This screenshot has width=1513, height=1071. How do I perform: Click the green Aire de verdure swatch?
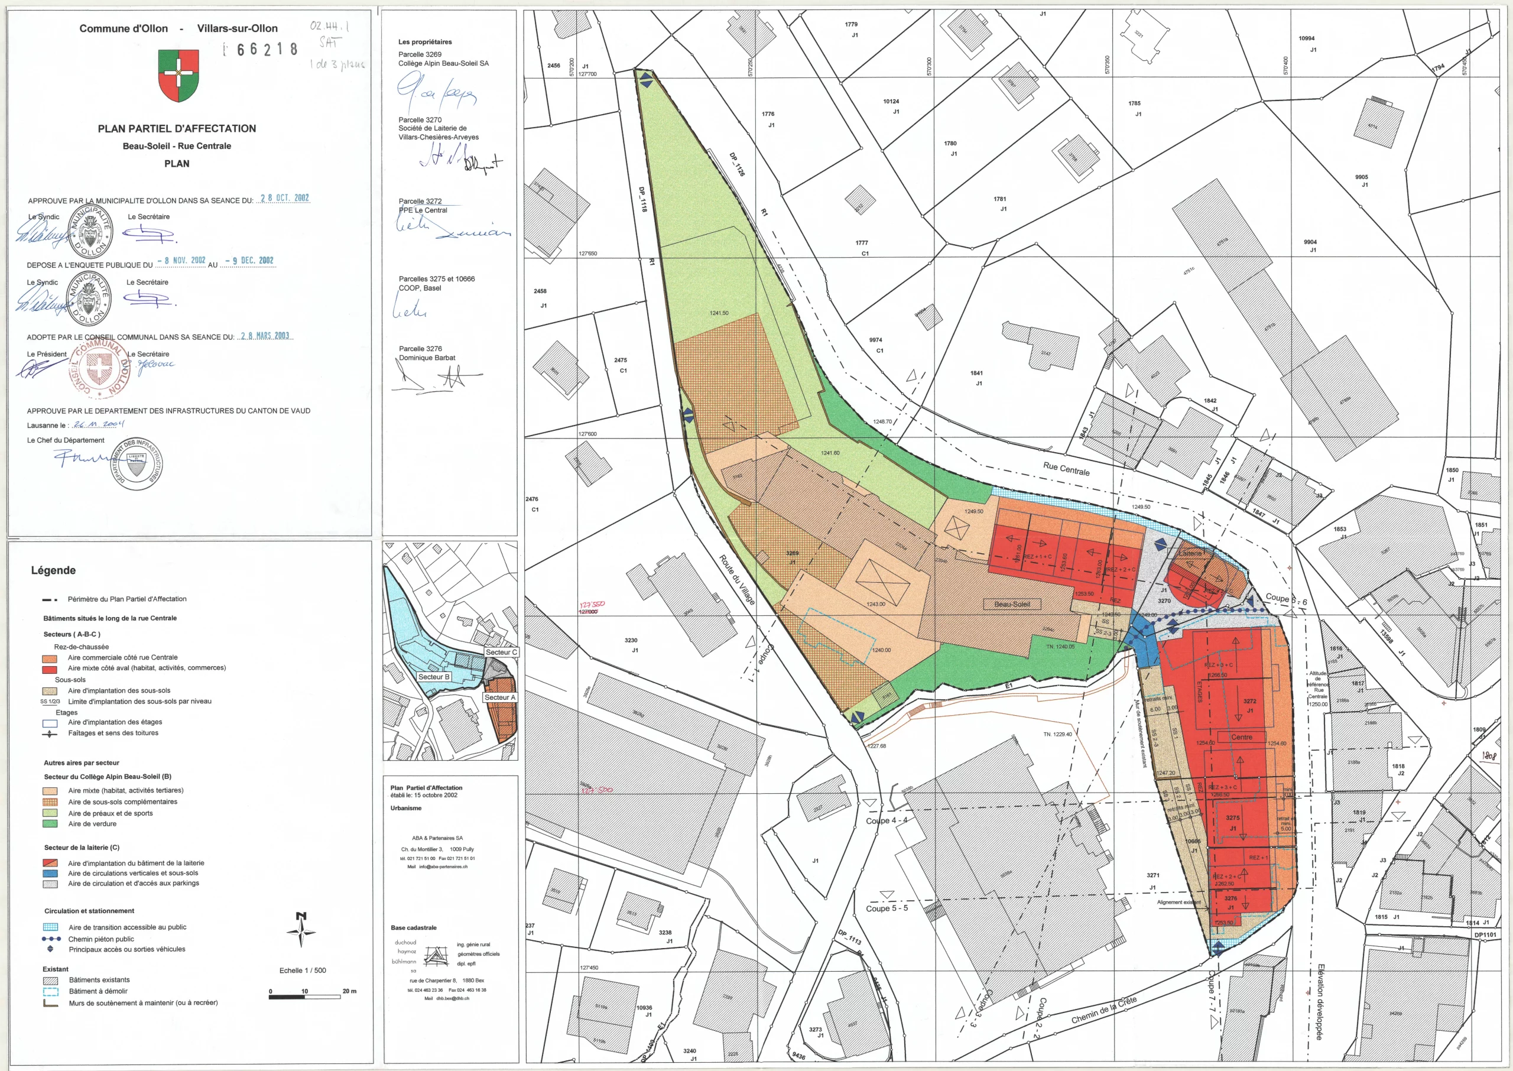pyautogui.click(x=50, y=824)
